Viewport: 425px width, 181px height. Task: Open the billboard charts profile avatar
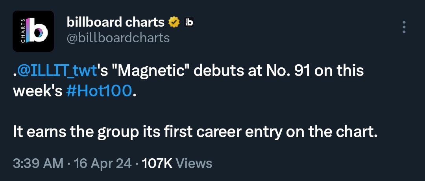(x=33, y=31)
